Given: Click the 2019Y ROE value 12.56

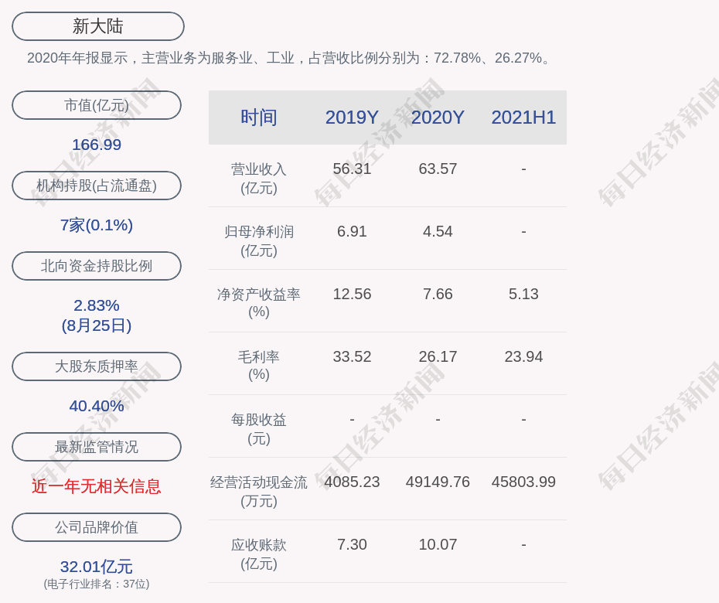Looking at the screenshot, I should click(x=352, y=294).
